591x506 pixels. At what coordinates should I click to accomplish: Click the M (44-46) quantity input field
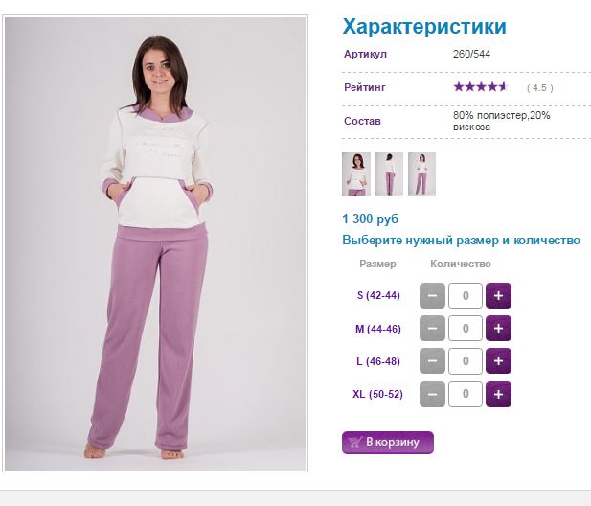(466, 329)
